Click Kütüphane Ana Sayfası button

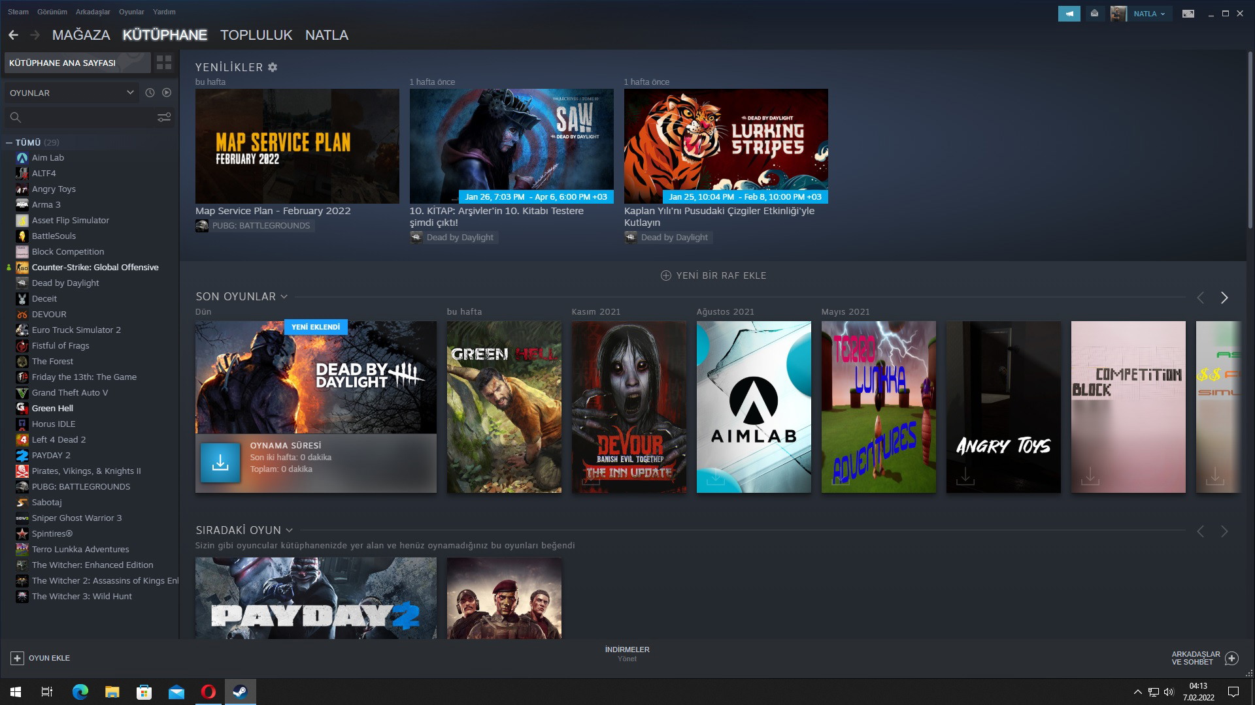click(x=78, y=63)
